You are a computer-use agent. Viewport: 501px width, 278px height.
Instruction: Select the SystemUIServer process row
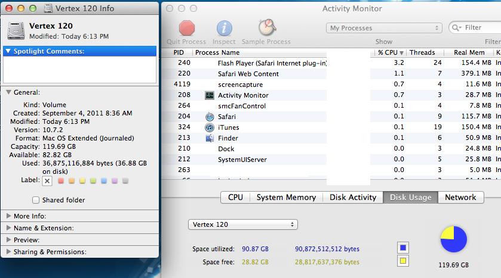331,159
